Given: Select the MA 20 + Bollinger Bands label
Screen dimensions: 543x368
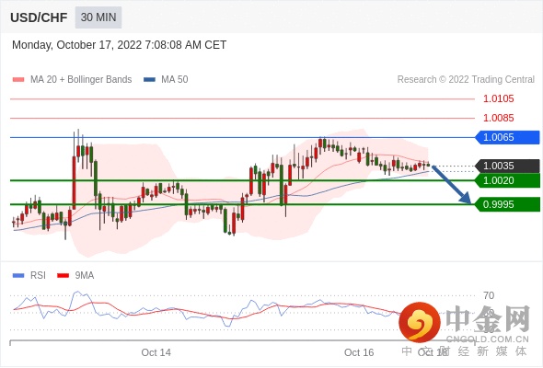Looking at the screenshot, I should point(81,80).
